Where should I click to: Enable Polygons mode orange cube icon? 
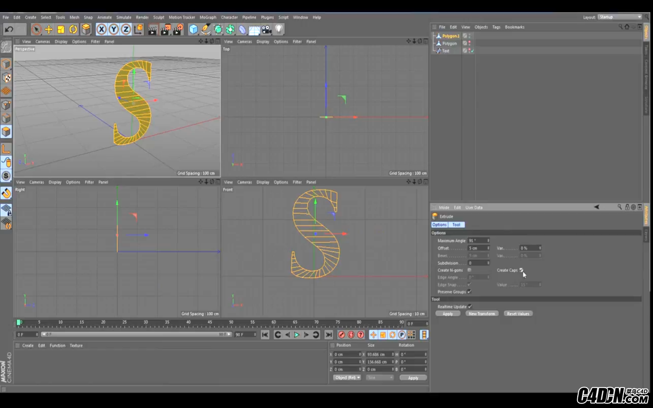(6, 132)
